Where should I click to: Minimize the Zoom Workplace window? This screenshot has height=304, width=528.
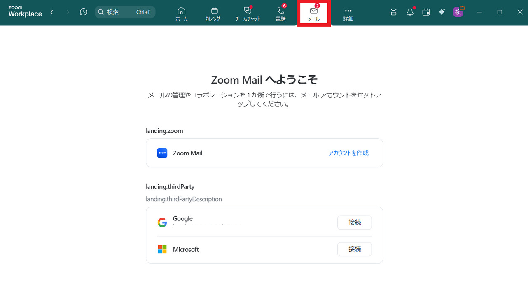479,12
